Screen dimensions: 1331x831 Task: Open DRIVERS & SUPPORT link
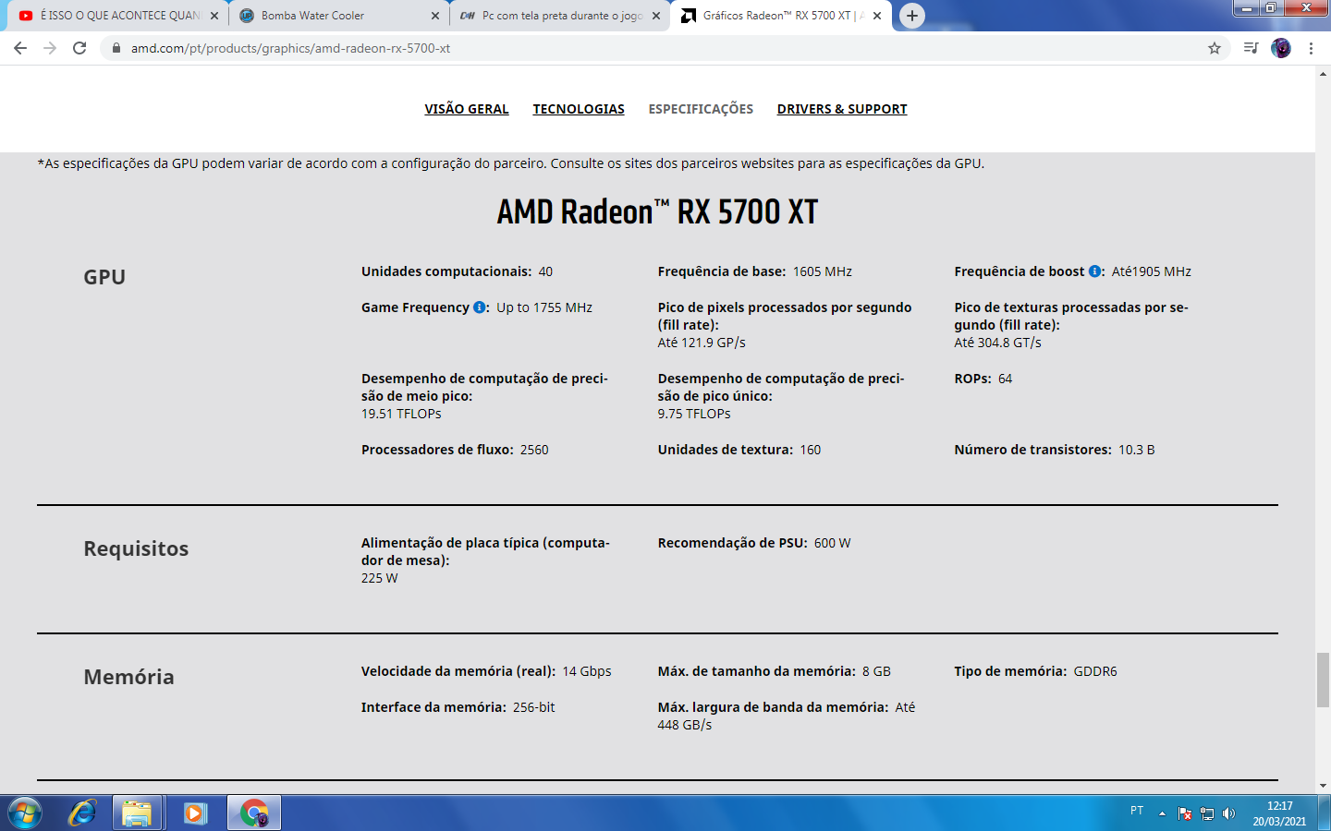(x=842, y=109)
